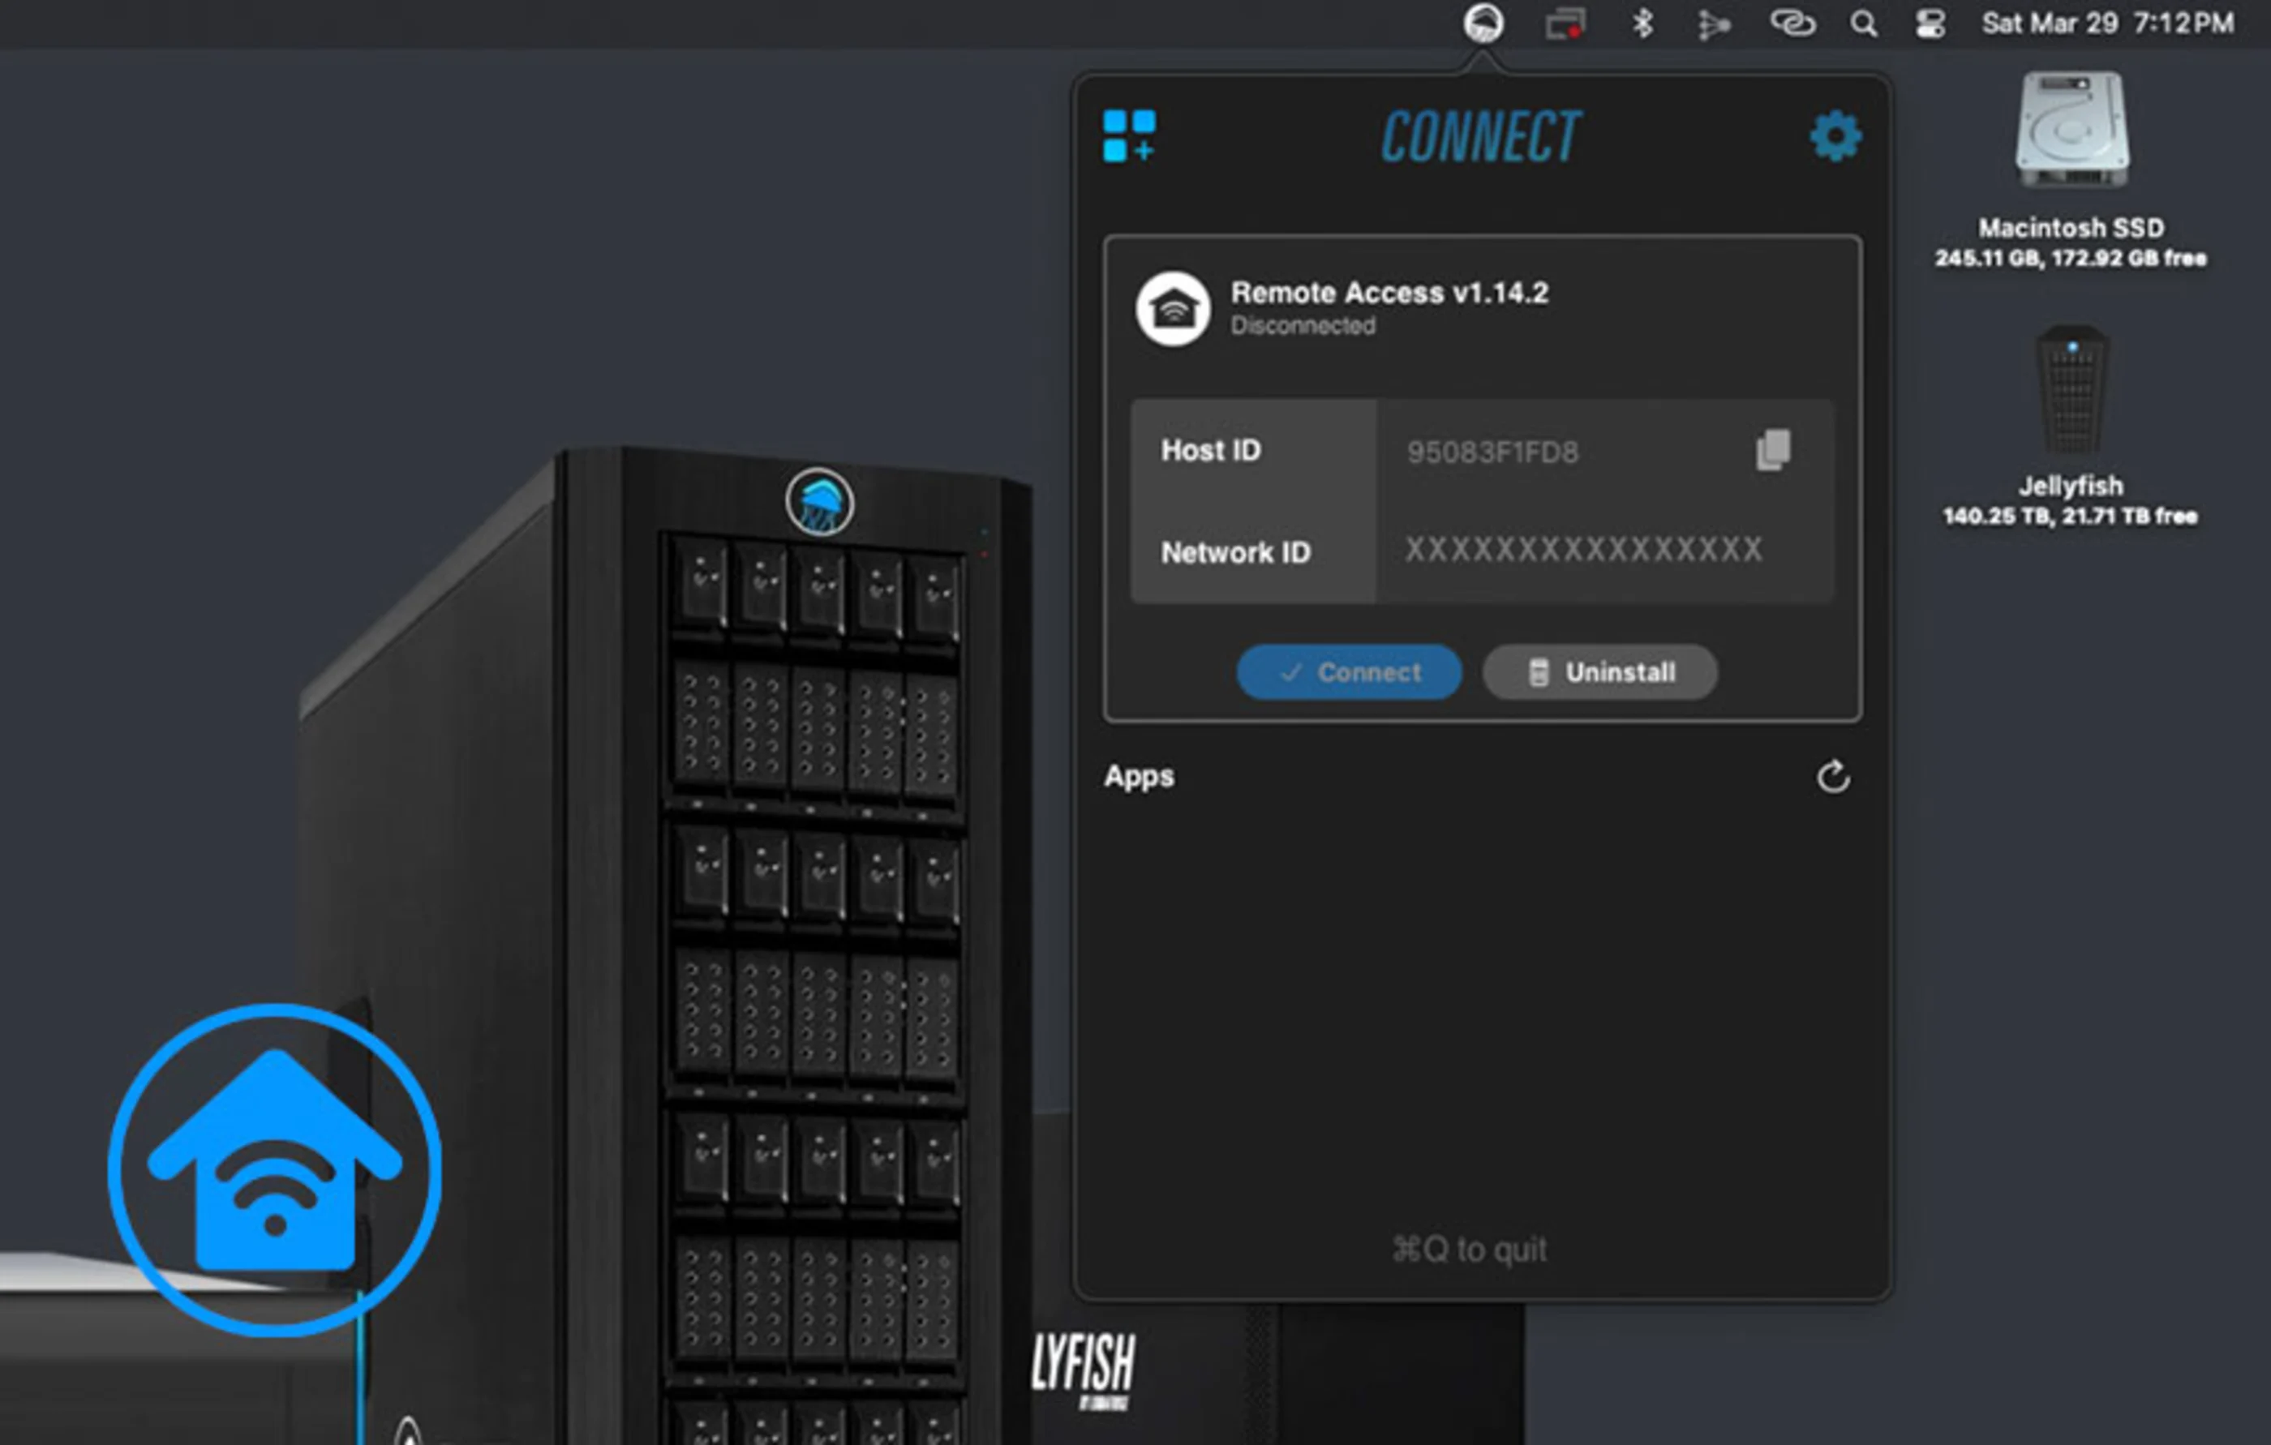The height and width of the screenshot is (1445, 2271).
Task: Open Control Center toggles icon
Action: click(x=1930, y=24)
